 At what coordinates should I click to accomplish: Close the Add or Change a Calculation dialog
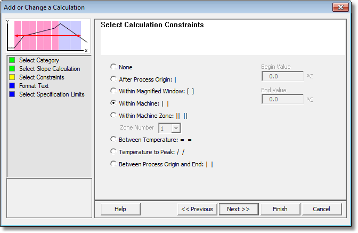340,7
